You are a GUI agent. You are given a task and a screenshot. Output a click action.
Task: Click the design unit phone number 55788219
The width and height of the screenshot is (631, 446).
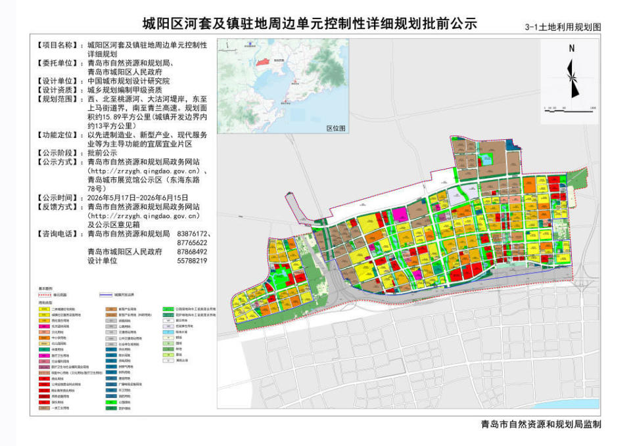(x=192, y=261)
